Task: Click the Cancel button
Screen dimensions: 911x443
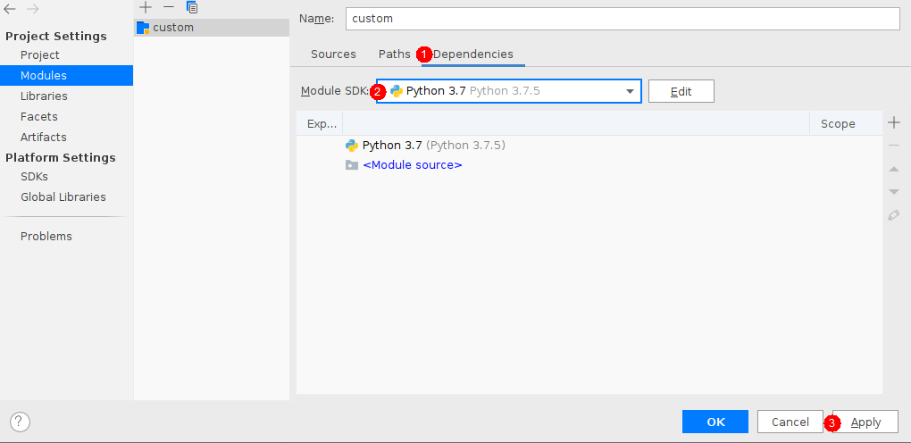Action: (790, 422)
